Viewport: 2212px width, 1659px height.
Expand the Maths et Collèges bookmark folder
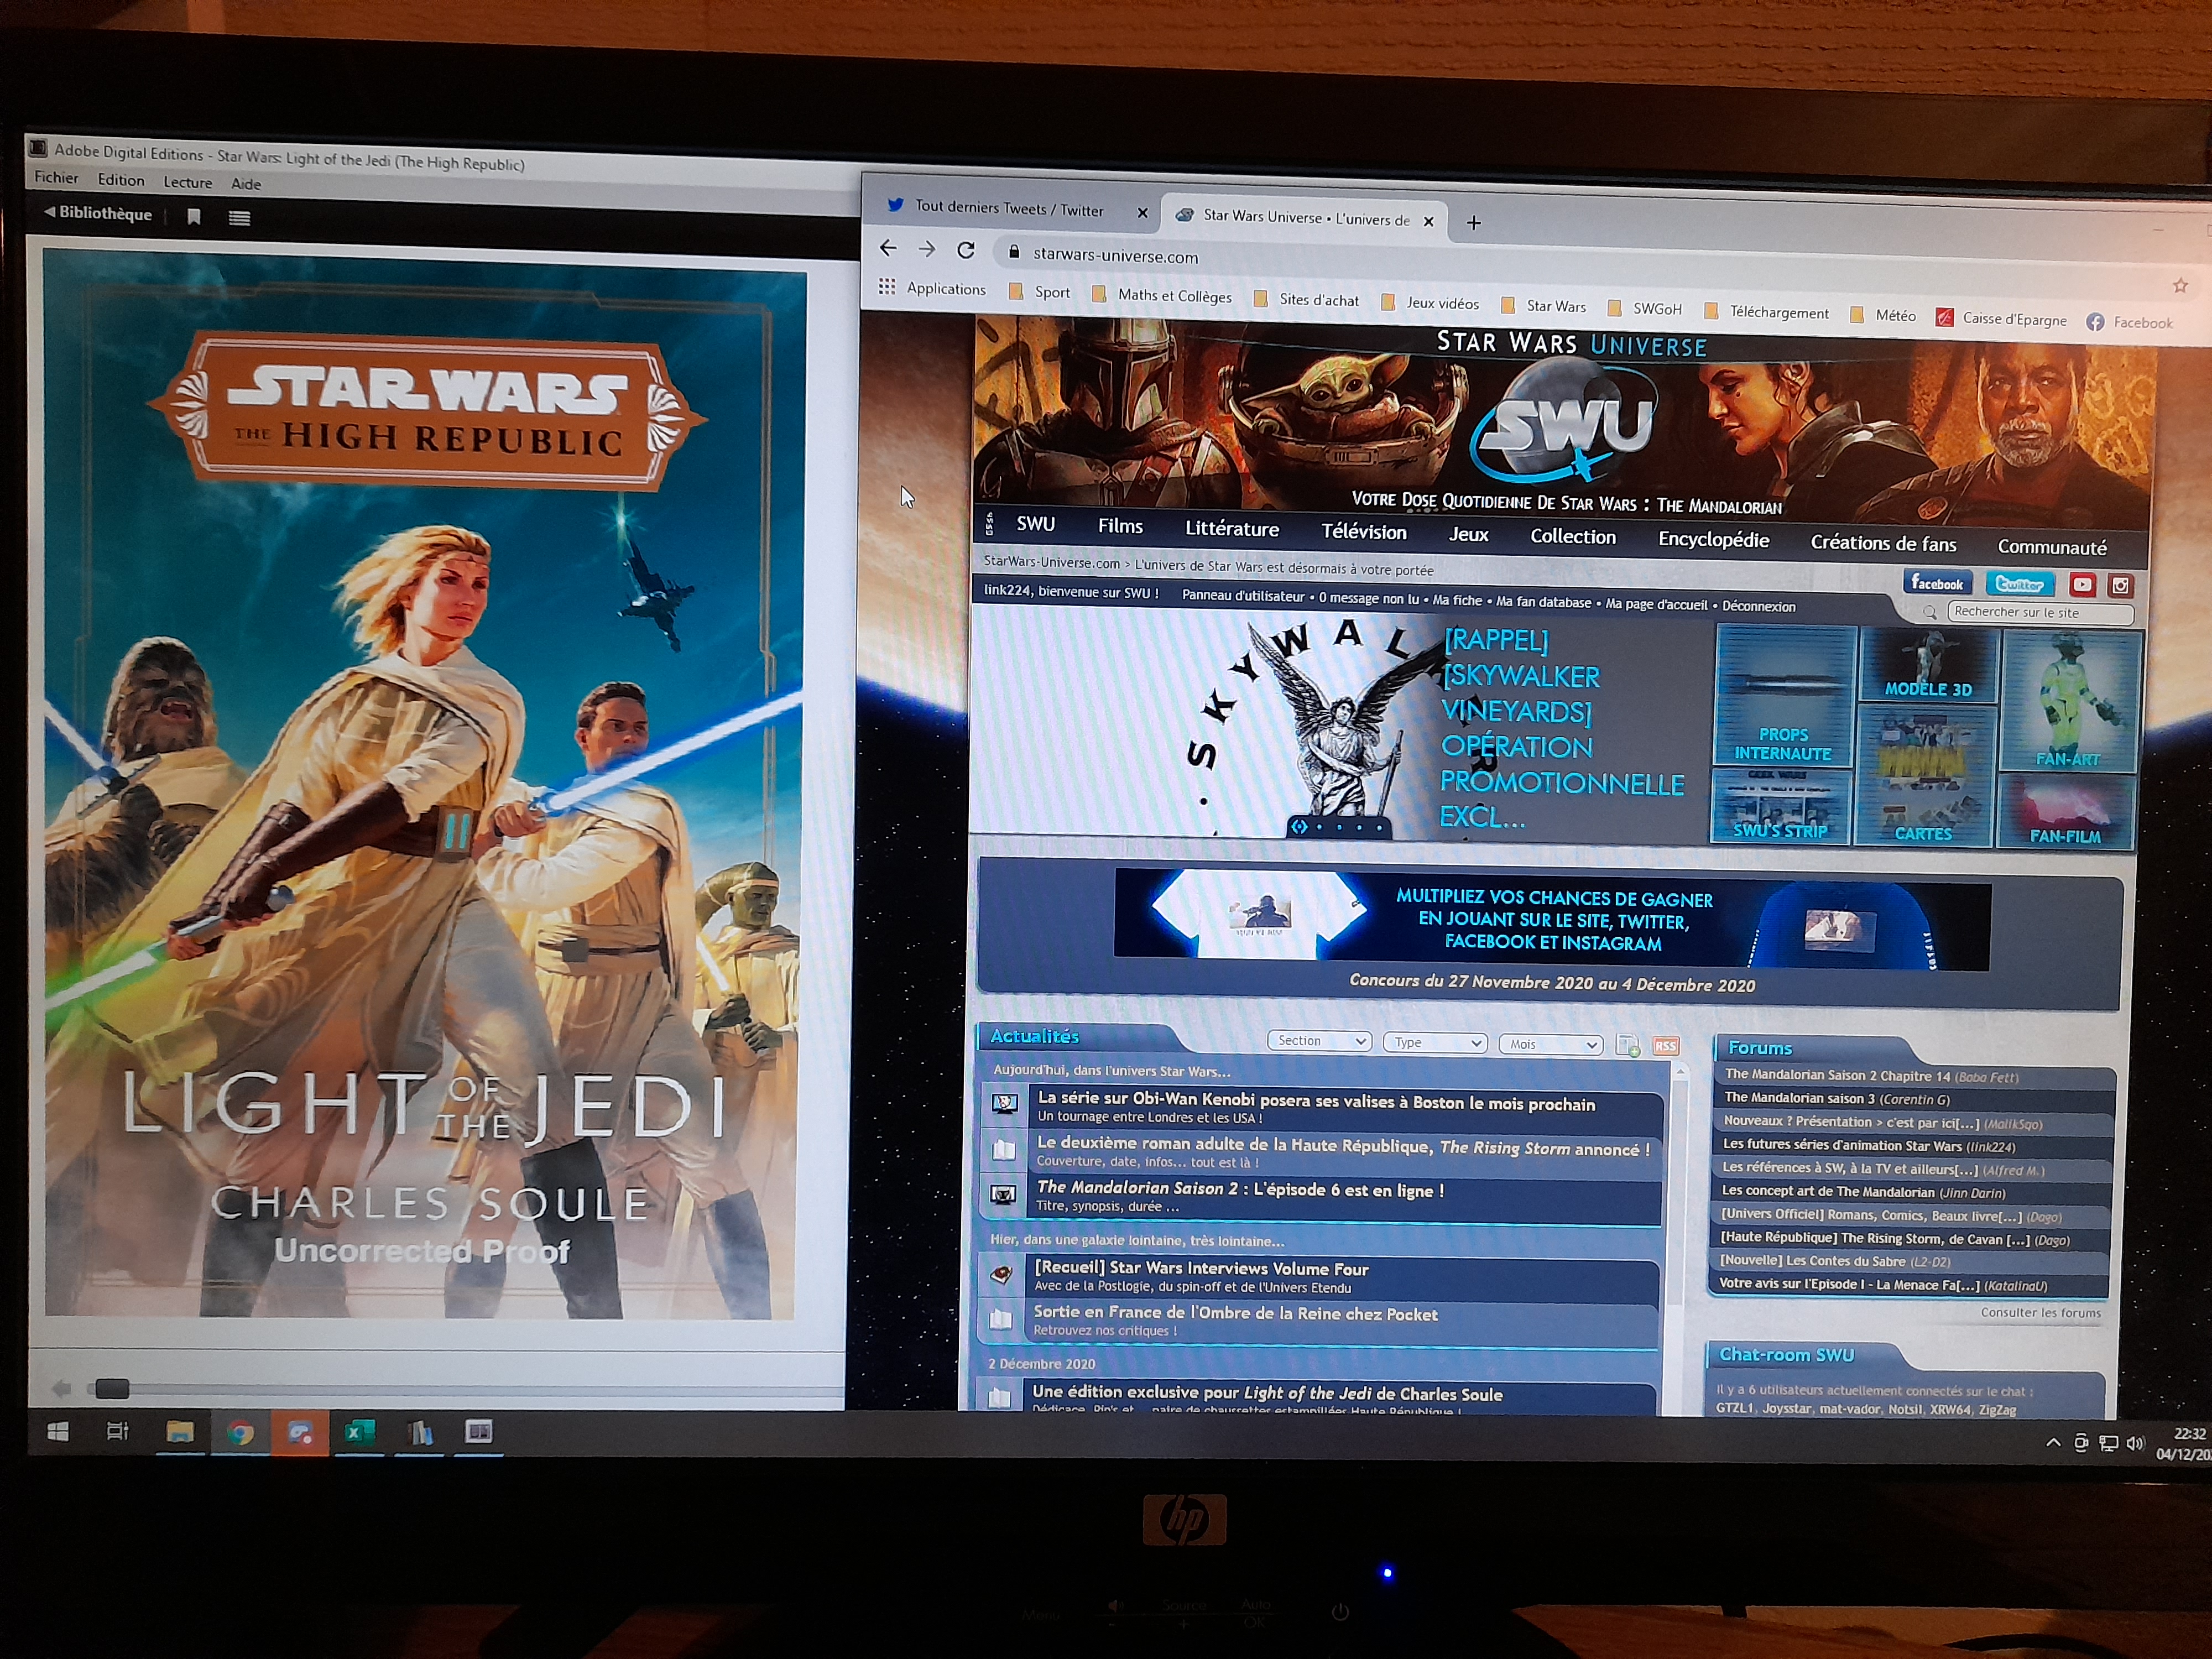click(x=1162, y=295)
